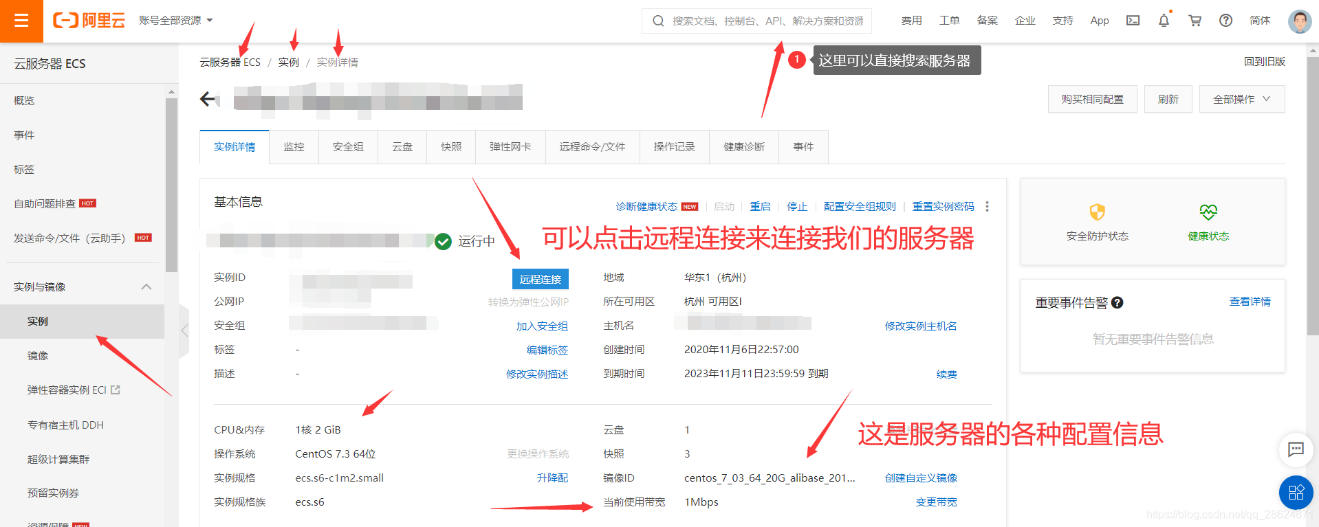1319x527 pixels.
Task: Click 修改实例主机名 link
Action: pyautogui.click(x=921, y=326)
